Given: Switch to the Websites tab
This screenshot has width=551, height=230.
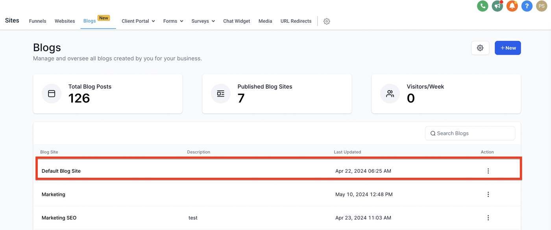Looking at the screenshot, I should tap(65, 21).
